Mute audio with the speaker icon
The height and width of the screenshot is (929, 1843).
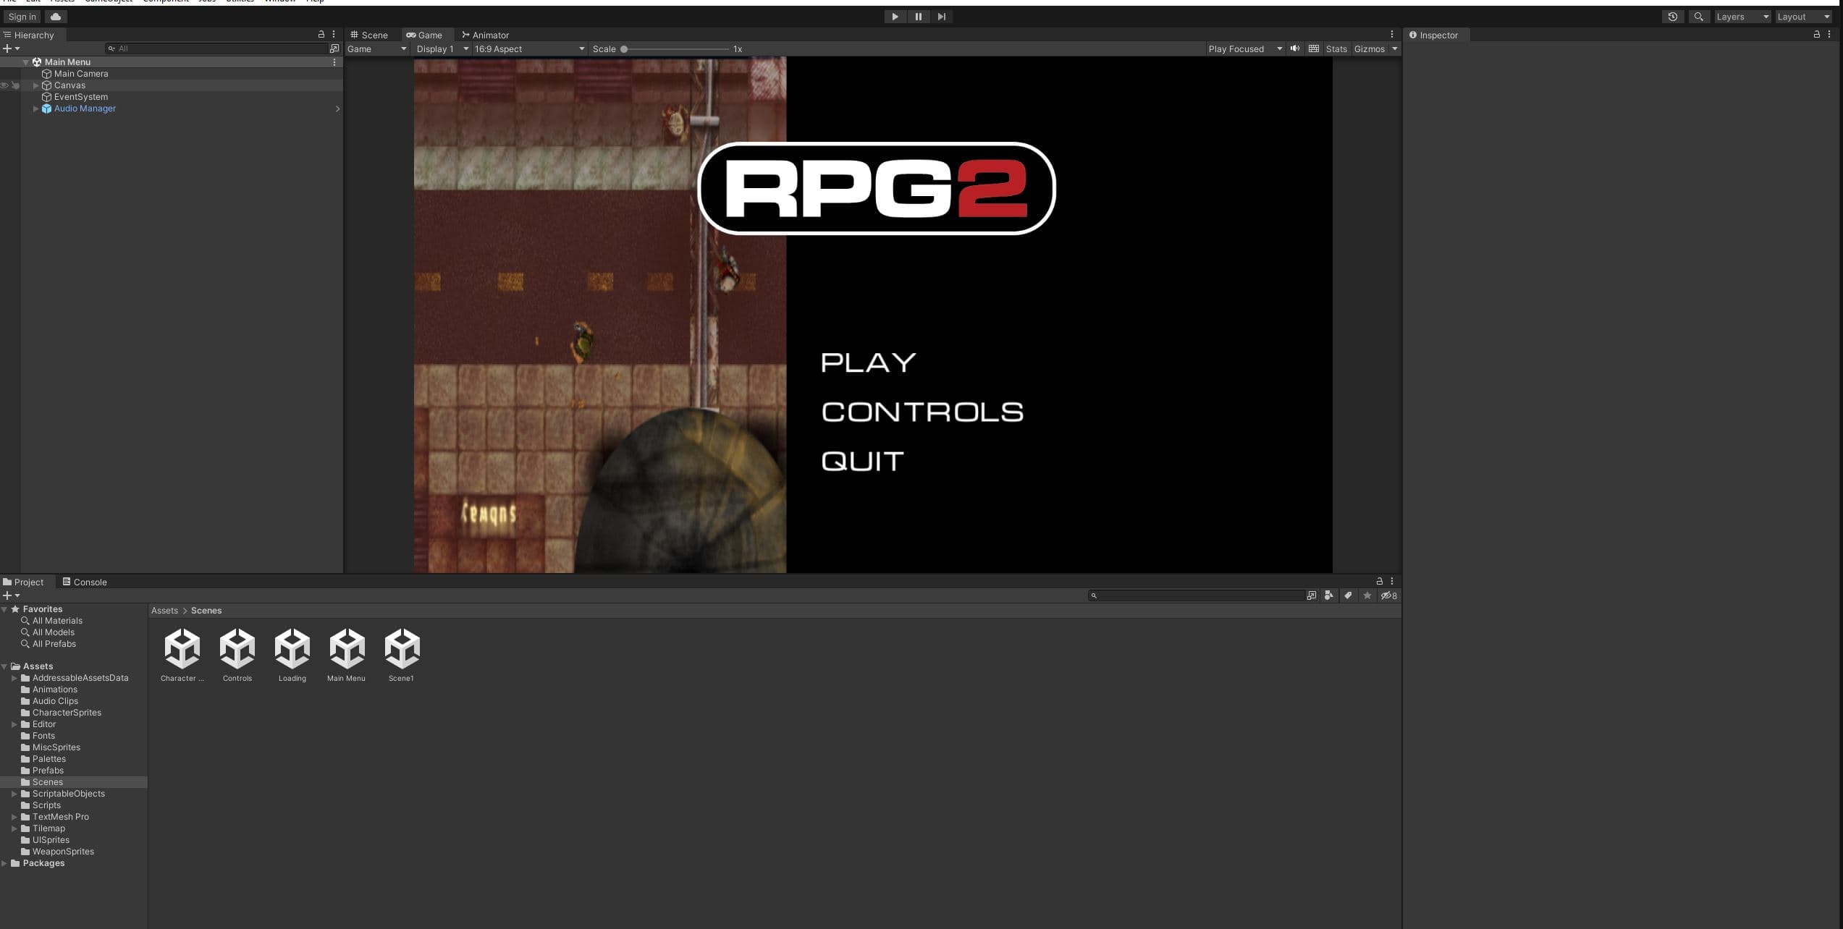pyautogui.click(x=1294, y=48)
